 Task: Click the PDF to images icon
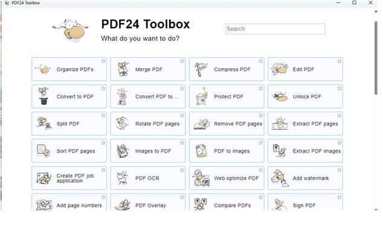[x=201, y=151]
